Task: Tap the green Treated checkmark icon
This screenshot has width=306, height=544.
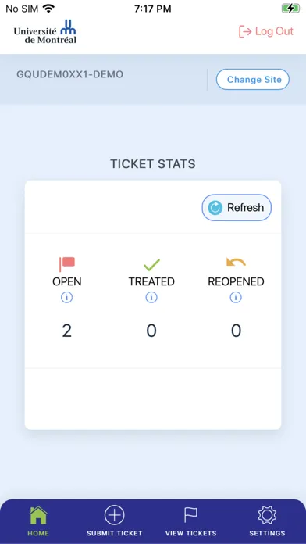Action: coord(151,265)
